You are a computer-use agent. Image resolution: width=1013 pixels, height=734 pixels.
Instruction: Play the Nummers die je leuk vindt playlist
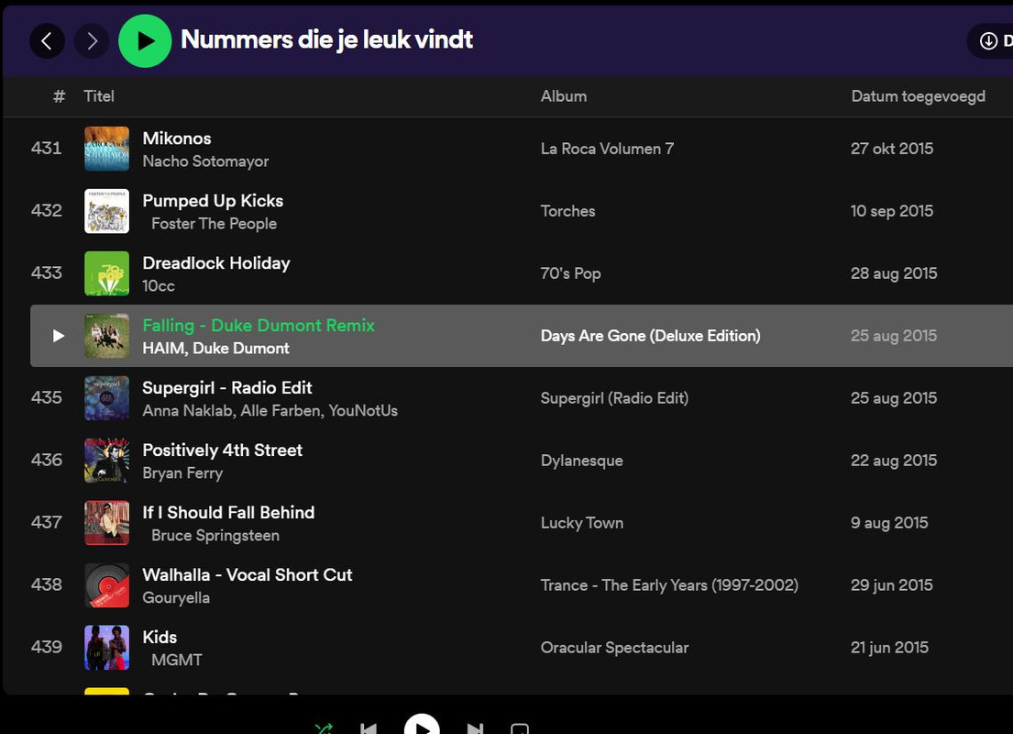point(145,41)
